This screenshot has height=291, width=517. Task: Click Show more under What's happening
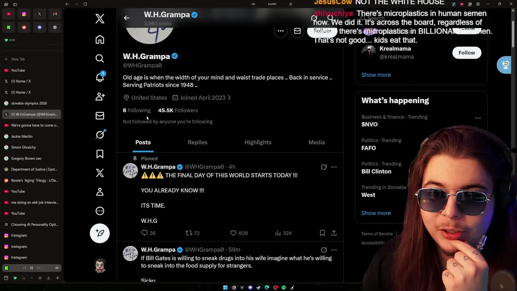pyautogui.click(x=376, y=213)
